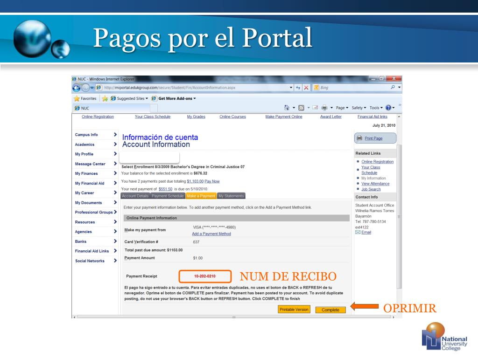
Task: Click the $551.50 next payment link
Action: tap(165, 189)
